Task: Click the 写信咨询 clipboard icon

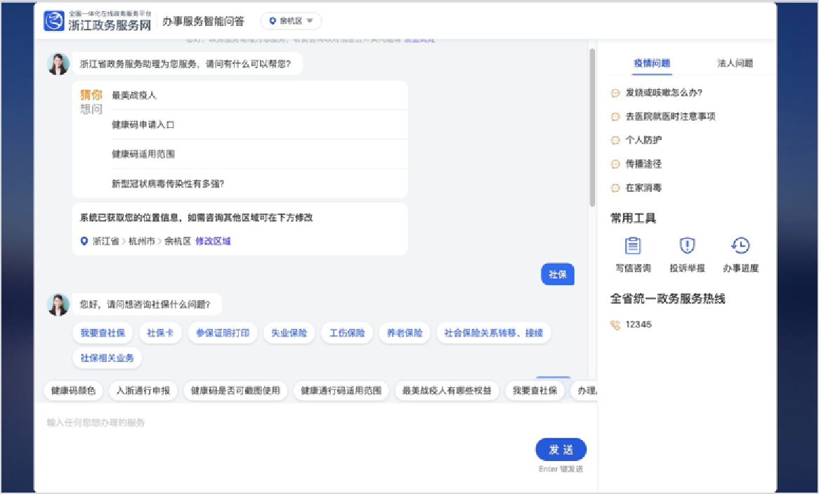Action: tap(633, 246)
